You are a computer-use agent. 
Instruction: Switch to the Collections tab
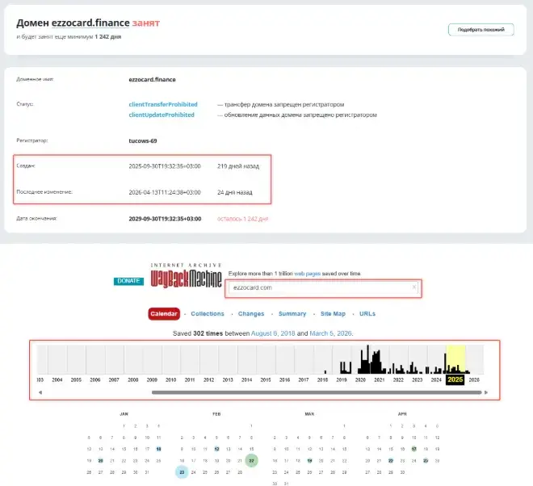pos(208,314)
